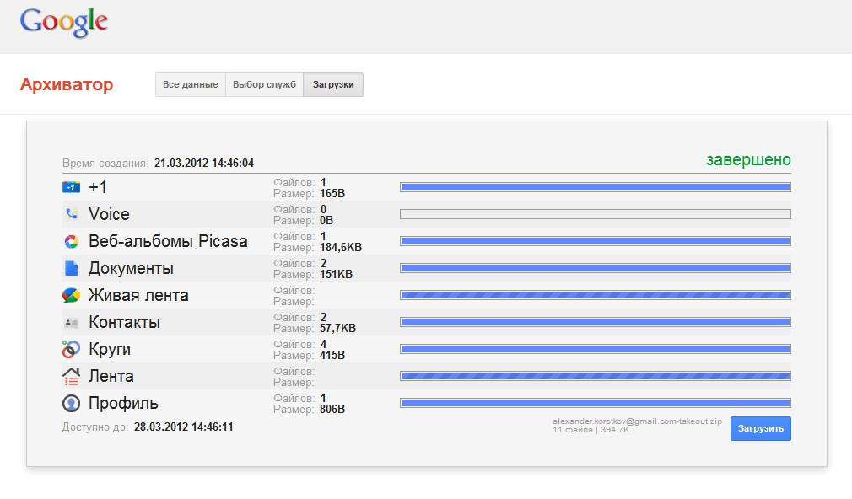Click the Живая лента striped progress bar
Screen dimensions: 852x499
tap(595, 296)
